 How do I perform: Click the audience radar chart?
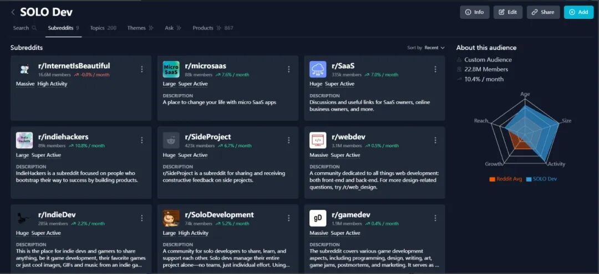(525, 132)
